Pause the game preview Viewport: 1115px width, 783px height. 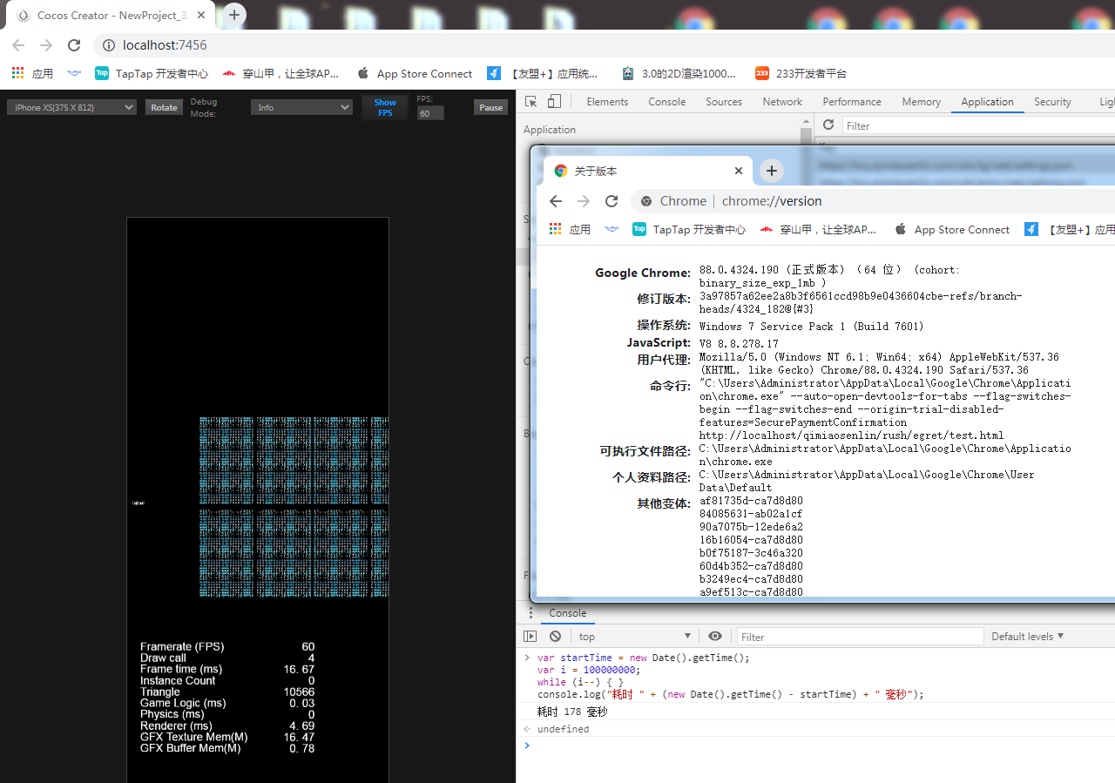[490, 107]
